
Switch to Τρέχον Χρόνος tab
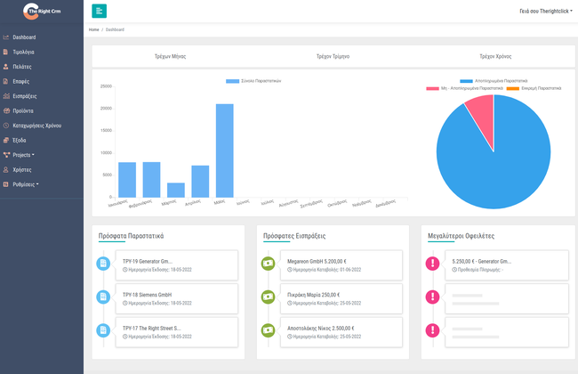coord(495,56)
